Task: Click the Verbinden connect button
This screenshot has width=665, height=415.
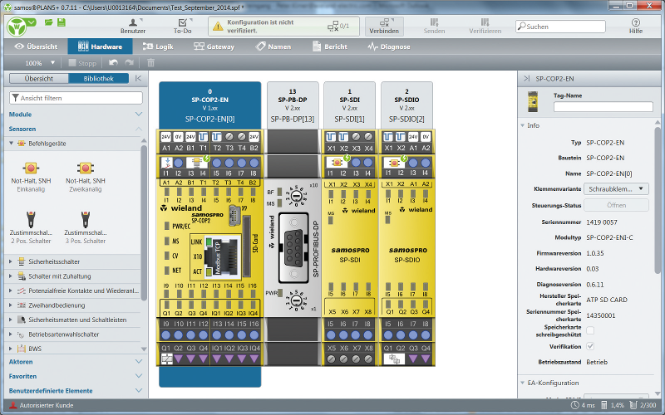Action: point(384,27)
